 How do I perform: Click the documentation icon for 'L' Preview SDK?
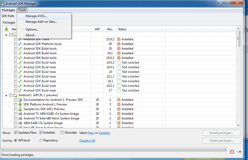tap(20, 100)
